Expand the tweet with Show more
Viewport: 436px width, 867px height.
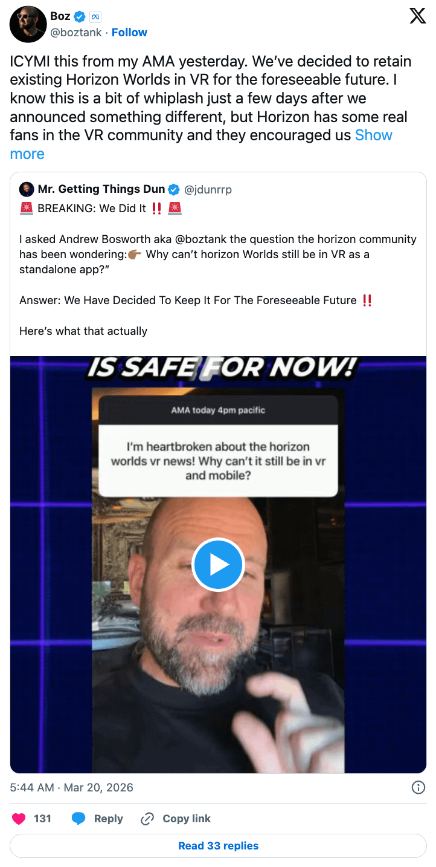pyautogui.click(x=201, y=144)
